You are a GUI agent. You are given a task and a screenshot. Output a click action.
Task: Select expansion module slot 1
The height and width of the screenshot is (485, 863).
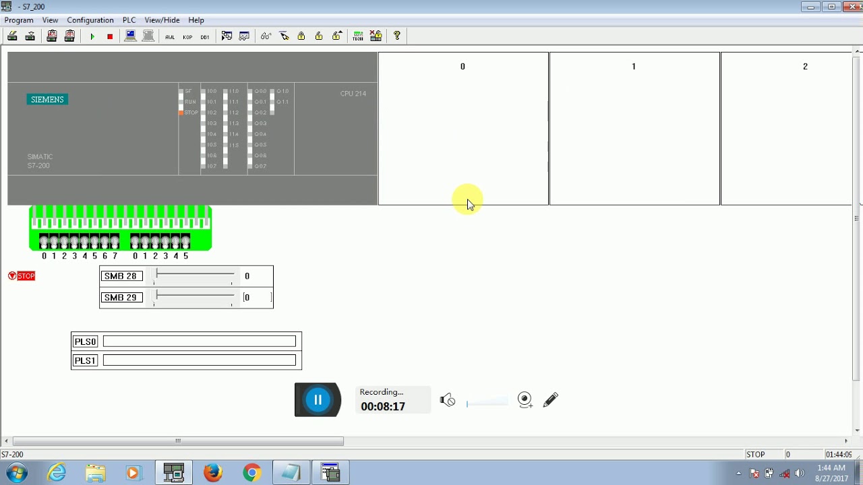click(634, 129)
